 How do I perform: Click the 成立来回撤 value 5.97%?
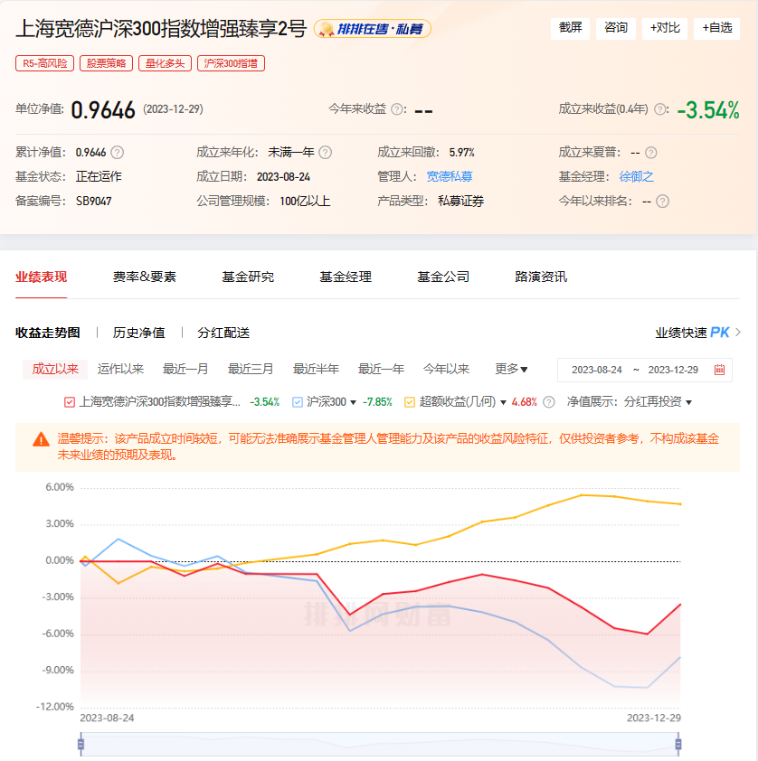[x=462, y=153]
